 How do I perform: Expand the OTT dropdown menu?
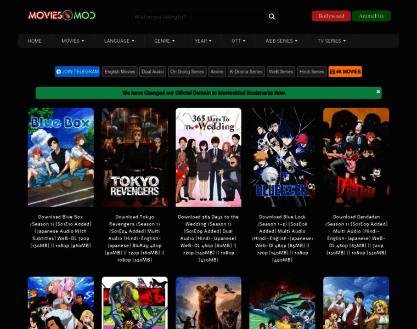tap(238, 41)
